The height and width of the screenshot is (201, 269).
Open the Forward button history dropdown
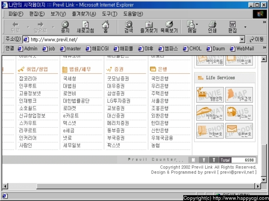53,27
